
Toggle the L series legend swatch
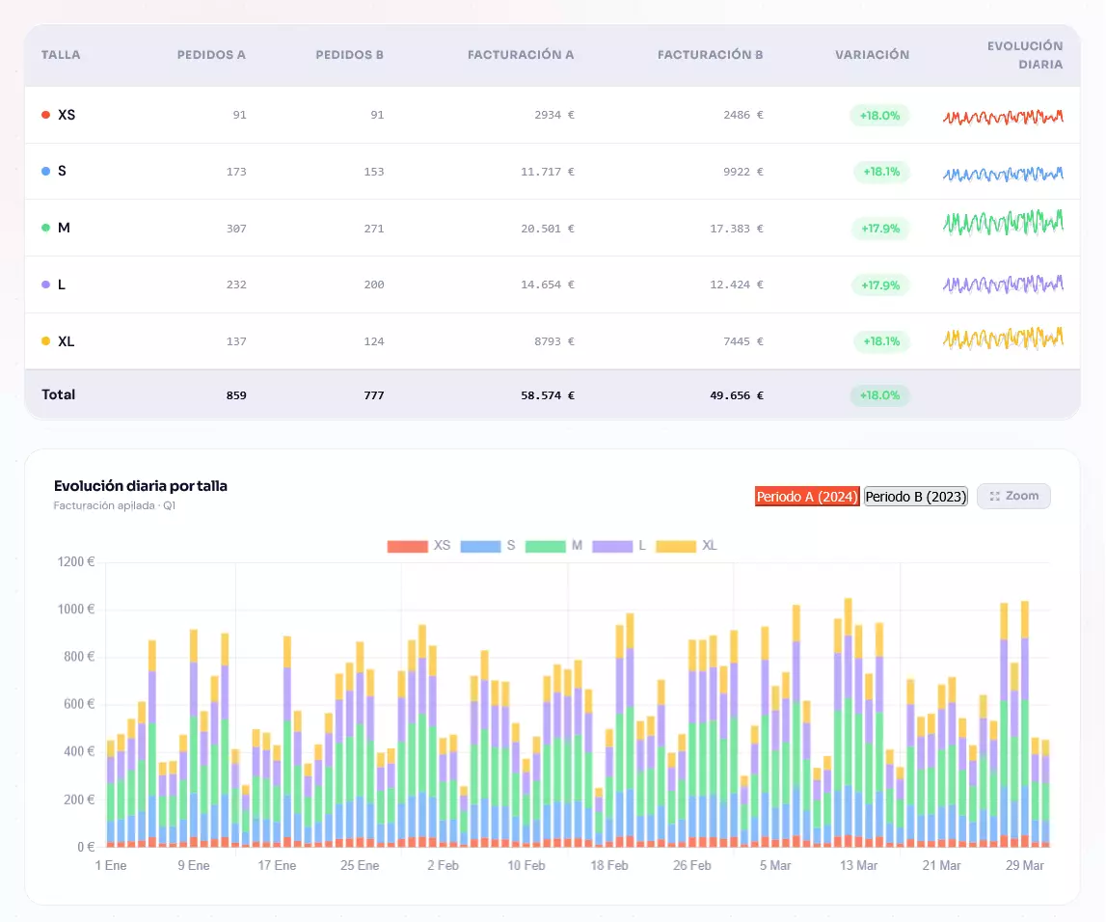(x=611, y=546)
